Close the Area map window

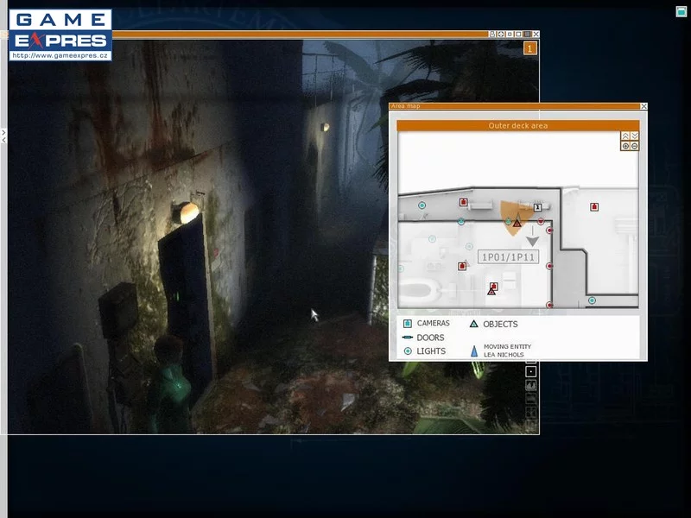pyautogui.click(x=643, y=106)
